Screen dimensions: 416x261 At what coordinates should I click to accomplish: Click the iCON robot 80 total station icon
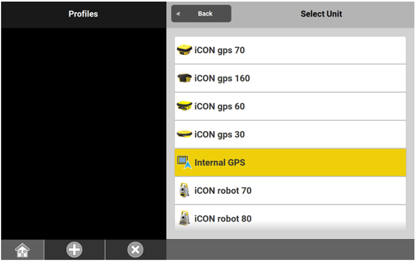(x=184, y=218)
